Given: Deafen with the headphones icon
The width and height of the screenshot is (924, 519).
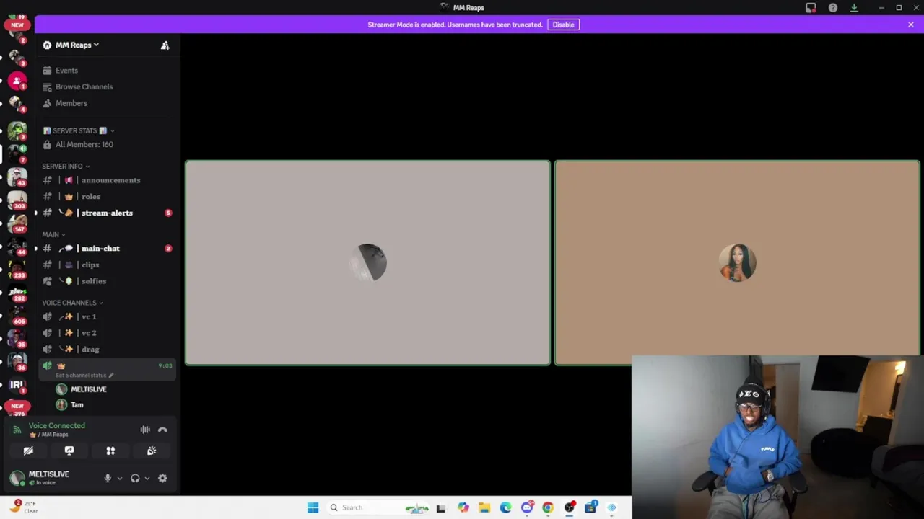Looking at the screenshot, I should (x=135, y=478).
